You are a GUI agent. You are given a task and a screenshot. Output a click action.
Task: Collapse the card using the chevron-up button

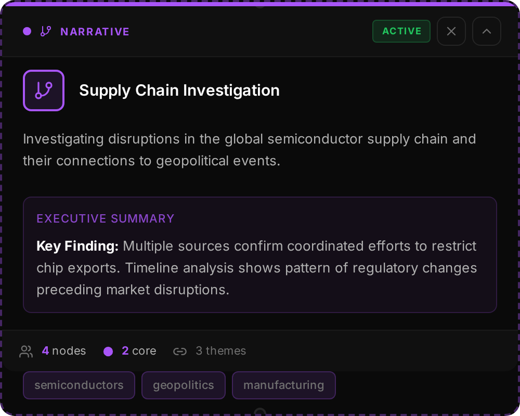coord(487,31)
